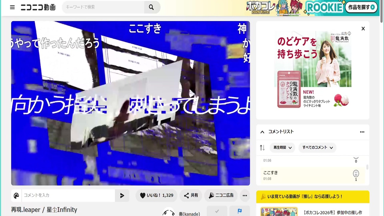Open the 再生時間 sort dropdown
Image resolution: width=384 pixels, height=216 pixels.
coord(283,148)
